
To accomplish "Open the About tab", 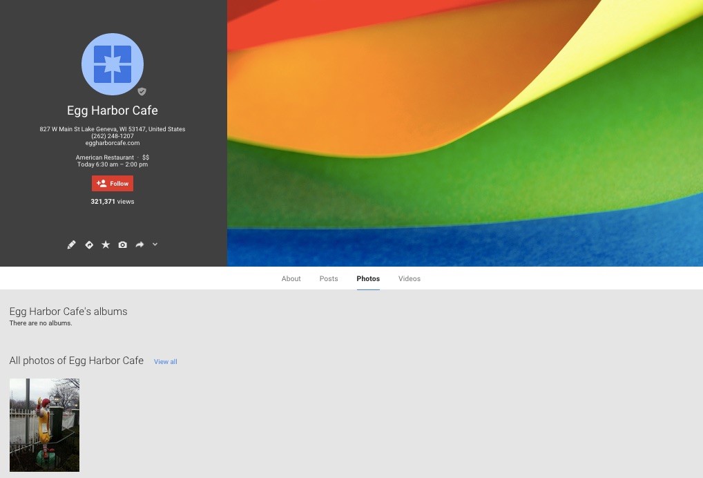I will [291, 278].
